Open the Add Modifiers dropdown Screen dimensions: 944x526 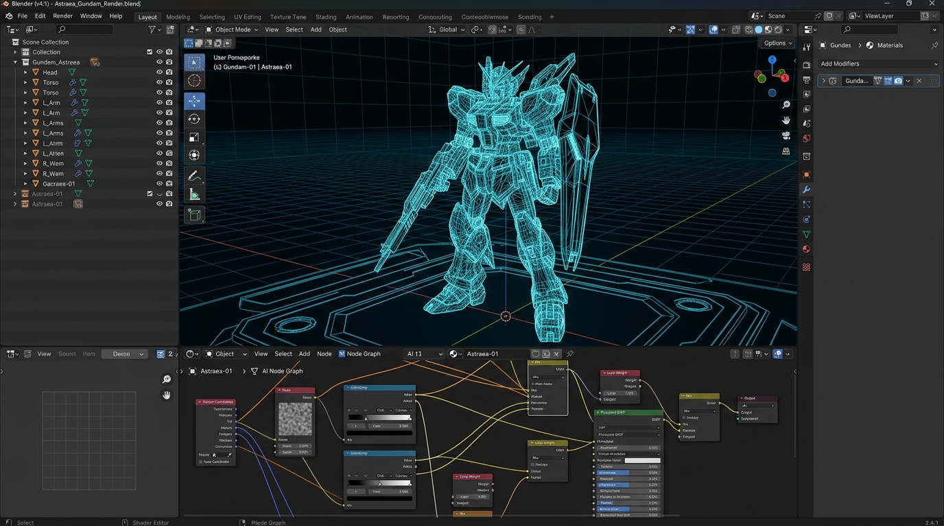coord(879,64)
